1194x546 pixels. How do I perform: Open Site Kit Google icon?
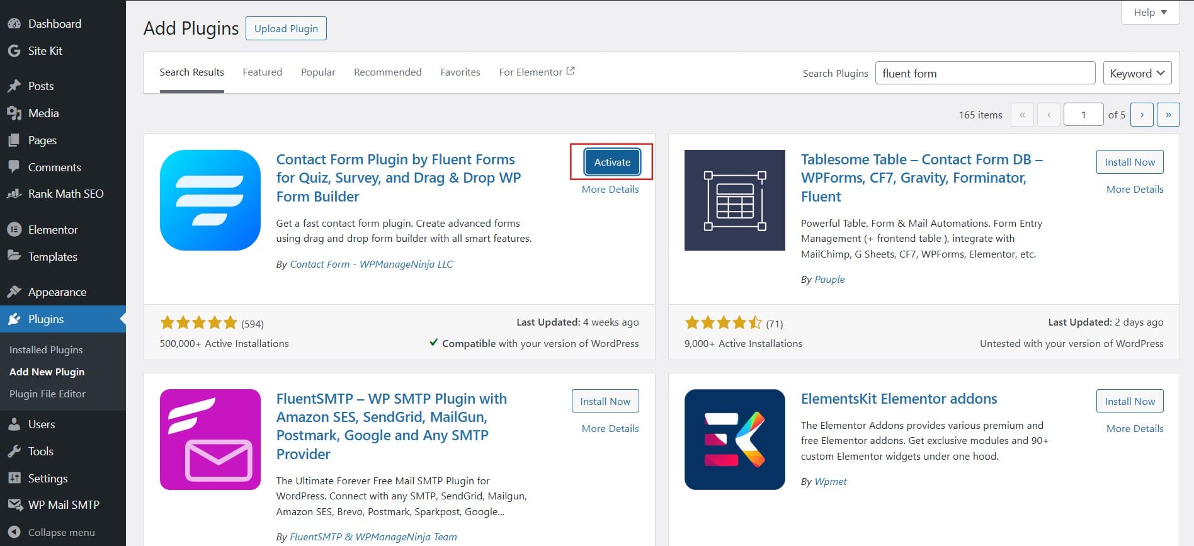click(x=14, y=51)
